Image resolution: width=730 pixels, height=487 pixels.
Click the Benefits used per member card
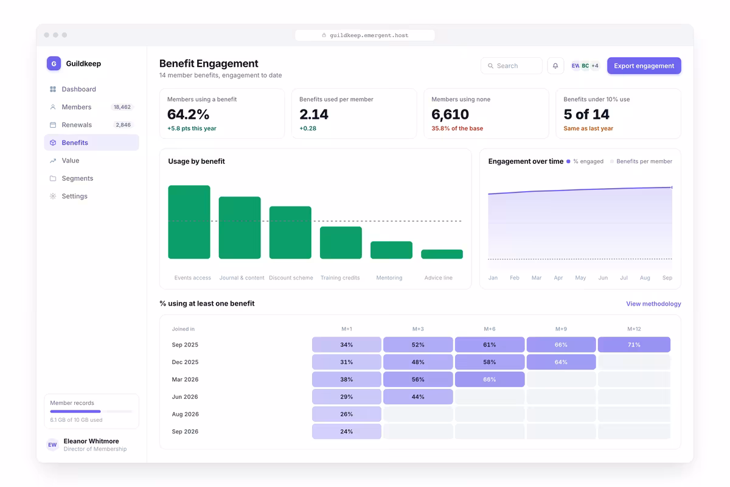354,114
